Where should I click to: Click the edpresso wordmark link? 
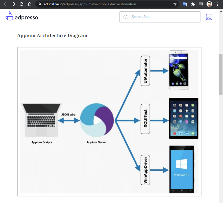(x=26, y=17)
